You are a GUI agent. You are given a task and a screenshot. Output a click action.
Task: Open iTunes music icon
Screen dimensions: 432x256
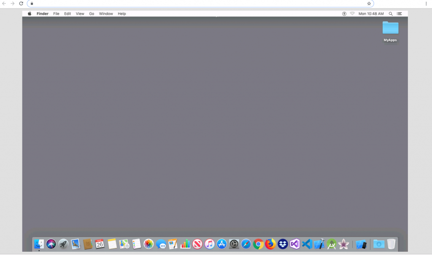[x=209, y=244]
